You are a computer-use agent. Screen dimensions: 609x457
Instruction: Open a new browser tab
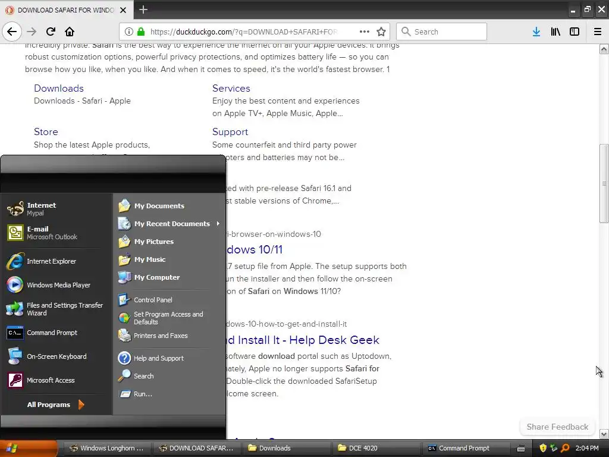pos(143,10)
